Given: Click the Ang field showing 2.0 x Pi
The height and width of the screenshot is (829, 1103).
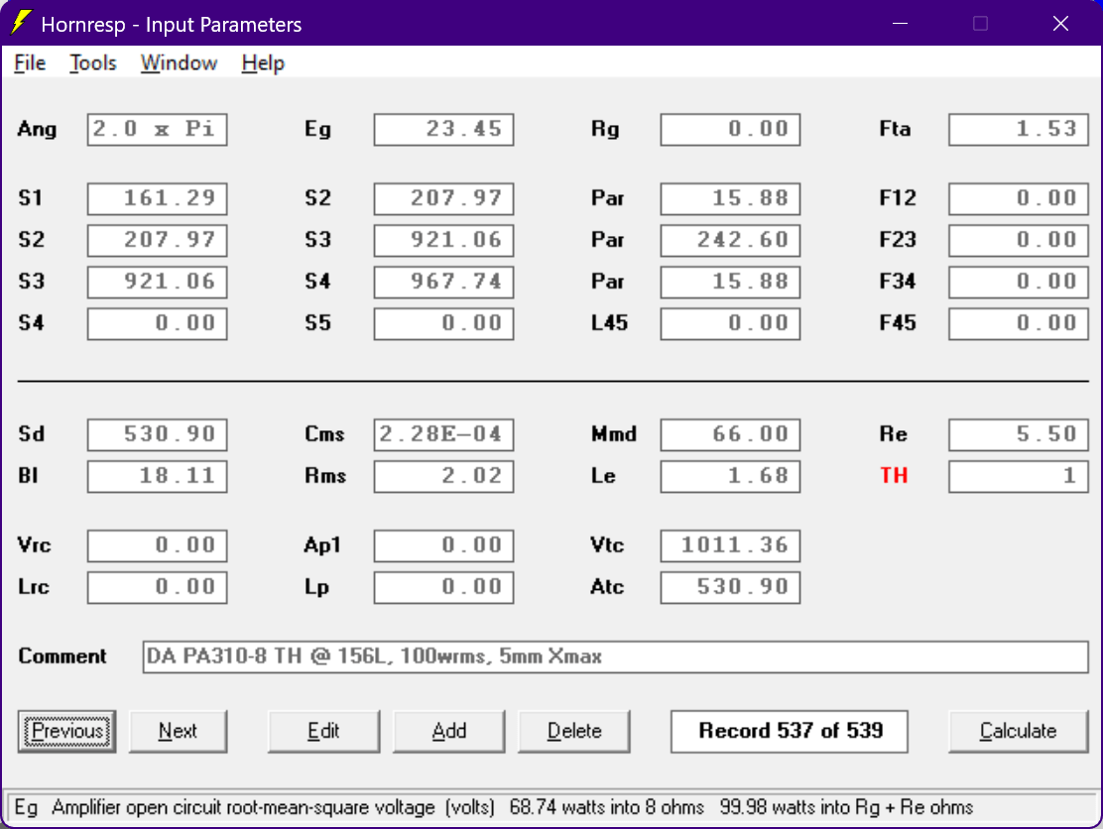Looking at the screenshot, I should tap(157, 129).
